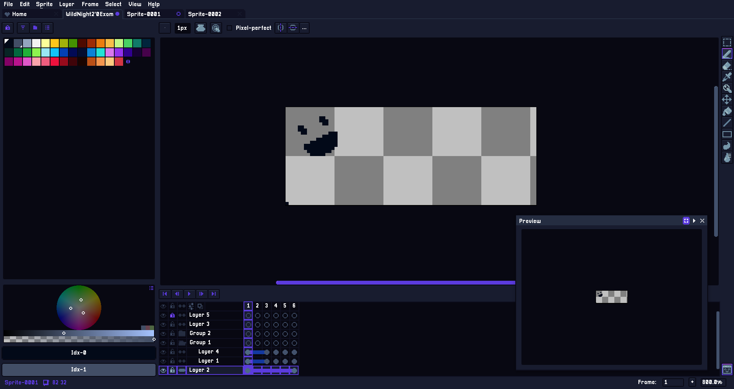This screenshot has width=734, height=389.
Task: Open the Sprite menu
Action: (x=44, y=4)
